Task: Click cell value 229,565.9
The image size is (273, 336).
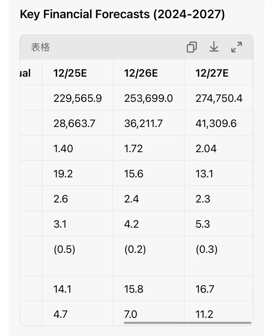Action: (78, 98)
